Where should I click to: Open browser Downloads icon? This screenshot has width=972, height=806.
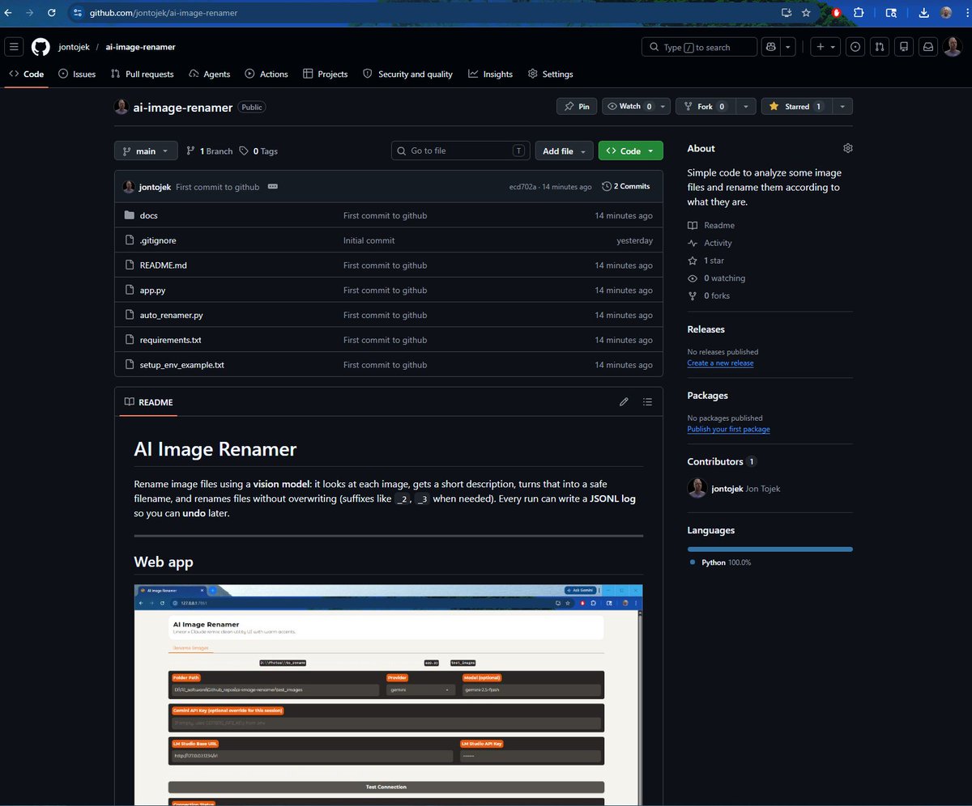coord(924,13)
